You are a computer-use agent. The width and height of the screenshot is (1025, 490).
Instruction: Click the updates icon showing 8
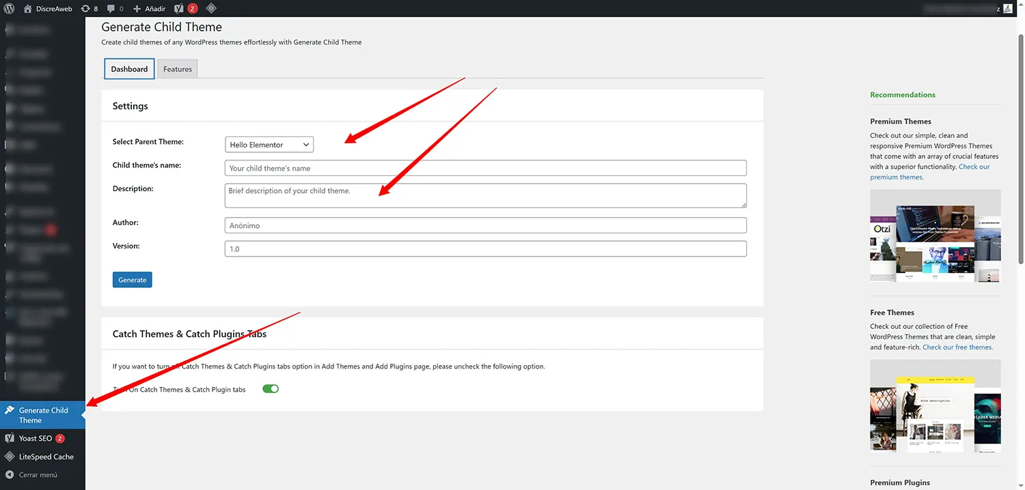(x=85, y=8)
